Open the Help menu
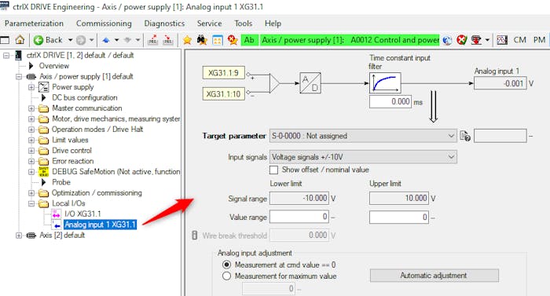Image resolution: width=550 pixels, height=296 pixels. tap(273, 24)
